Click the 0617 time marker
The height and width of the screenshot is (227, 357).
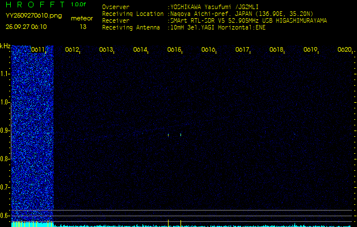242,49
